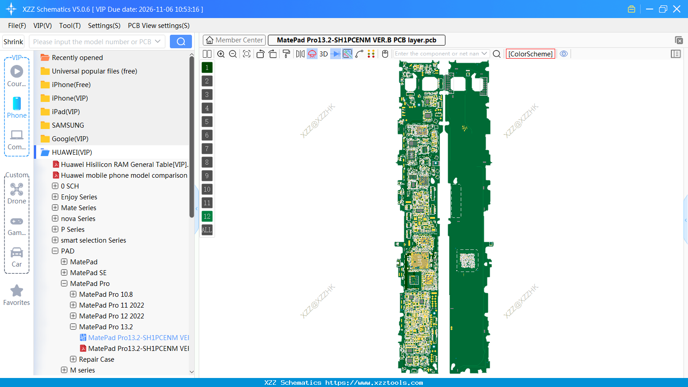Switch the PCB to 3D view

tap(323, 54)
